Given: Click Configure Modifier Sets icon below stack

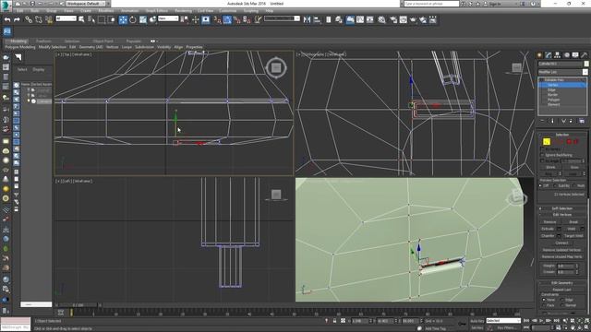Looking at the screenshot, I should point(582,121).
